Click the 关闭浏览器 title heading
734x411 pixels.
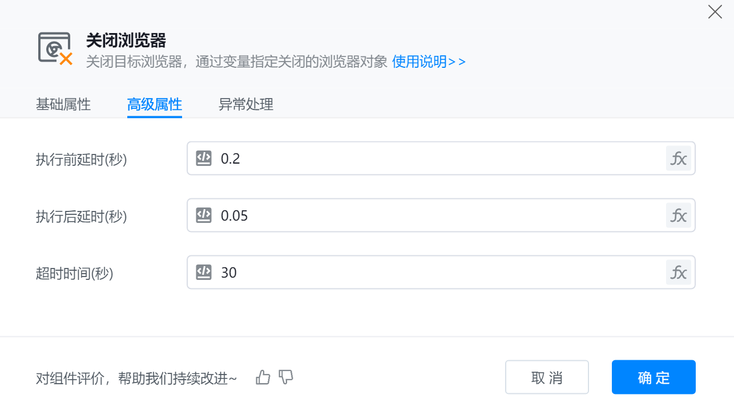tap(126, 40)
